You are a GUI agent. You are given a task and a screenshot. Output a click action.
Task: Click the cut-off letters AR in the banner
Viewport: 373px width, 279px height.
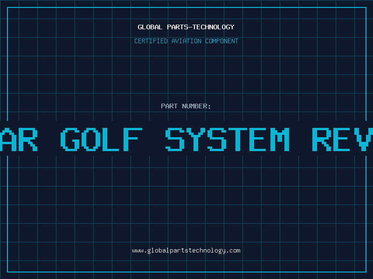pyautogui.click(x=19, y=139)
